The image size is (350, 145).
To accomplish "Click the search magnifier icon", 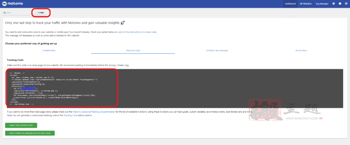I will [5, 13].
